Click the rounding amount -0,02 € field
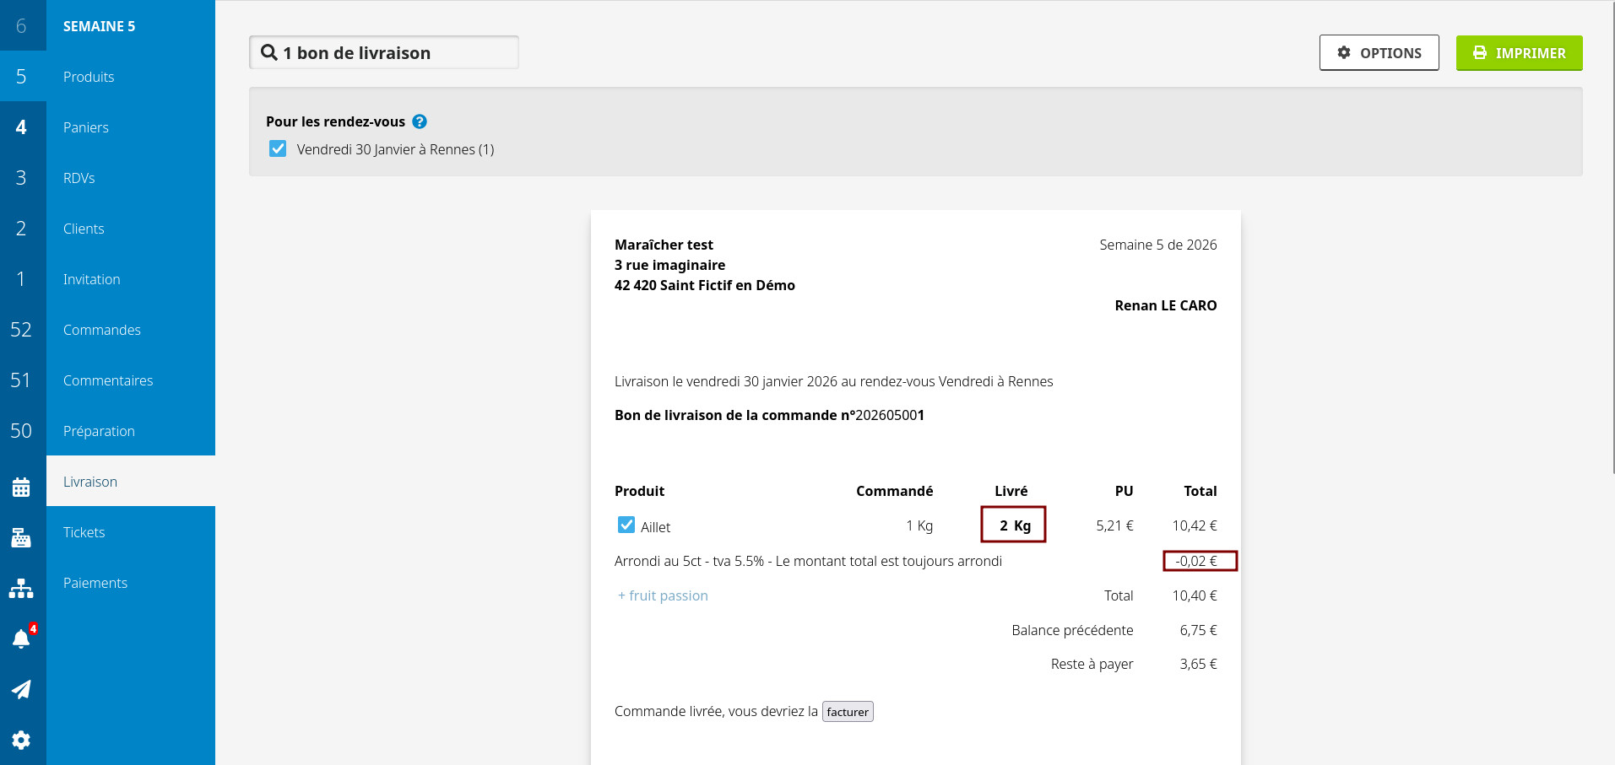 tap(1199, 561)
